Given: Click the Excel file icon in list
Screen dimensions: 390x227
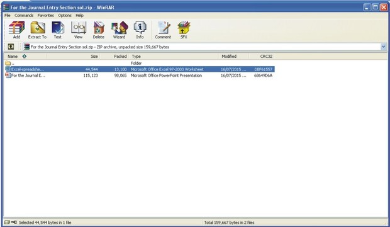Looking at the screenshot, I should tap(8, 69).
